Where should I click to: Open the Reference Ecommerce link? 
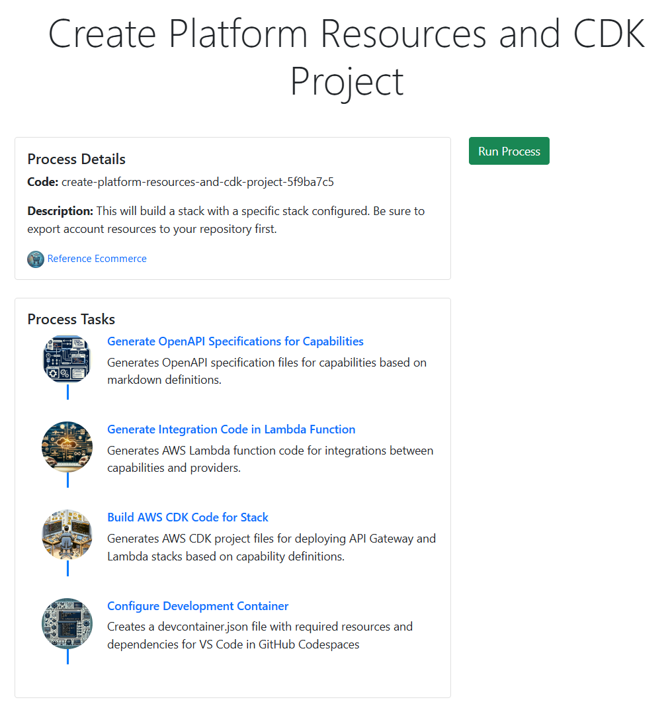tap(97, 259)
